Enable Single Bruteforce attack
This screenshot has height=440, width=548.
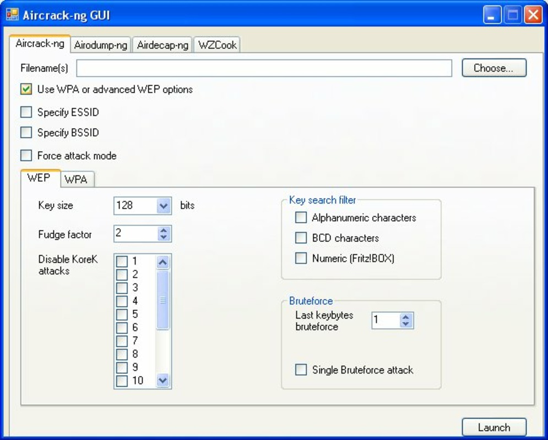coord(300,370)
